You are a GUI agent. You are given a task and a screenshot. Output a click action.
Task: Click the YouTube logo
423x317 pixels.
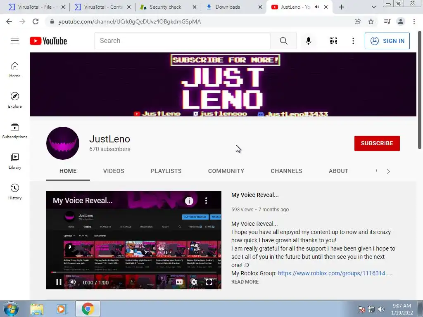48,41
